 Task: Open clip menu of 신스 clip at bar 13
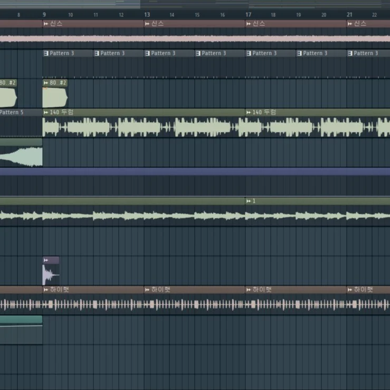(x=147, y=24)
